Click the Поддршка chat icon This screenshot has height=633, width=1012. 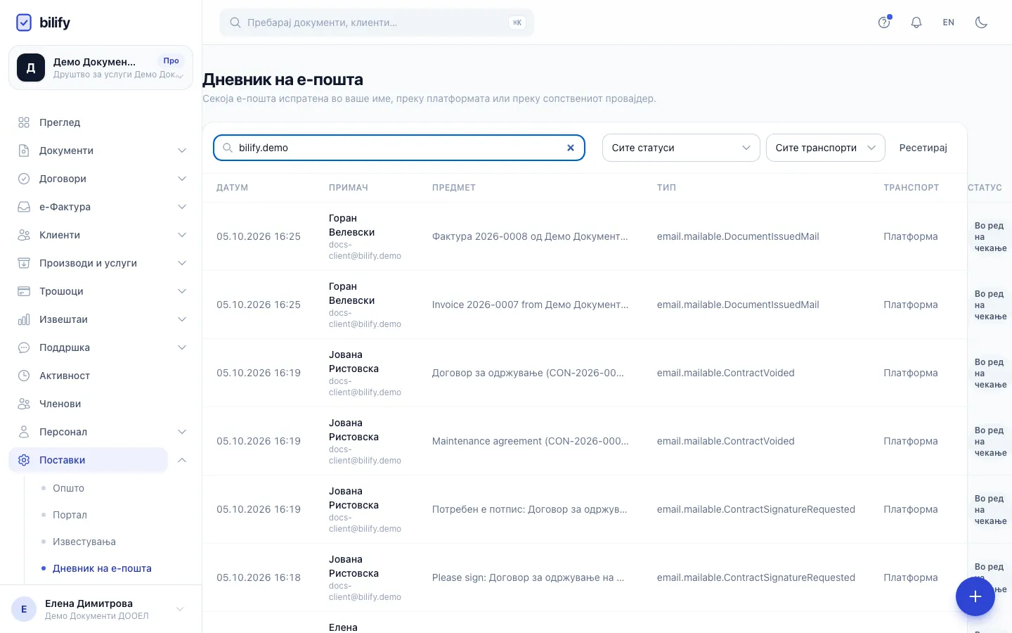[24, 347]
